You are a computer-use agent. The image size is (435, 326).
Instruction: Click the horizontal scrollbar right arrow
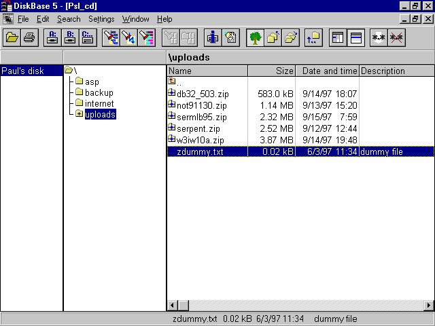pyautogui.click(x=428, y=306)
